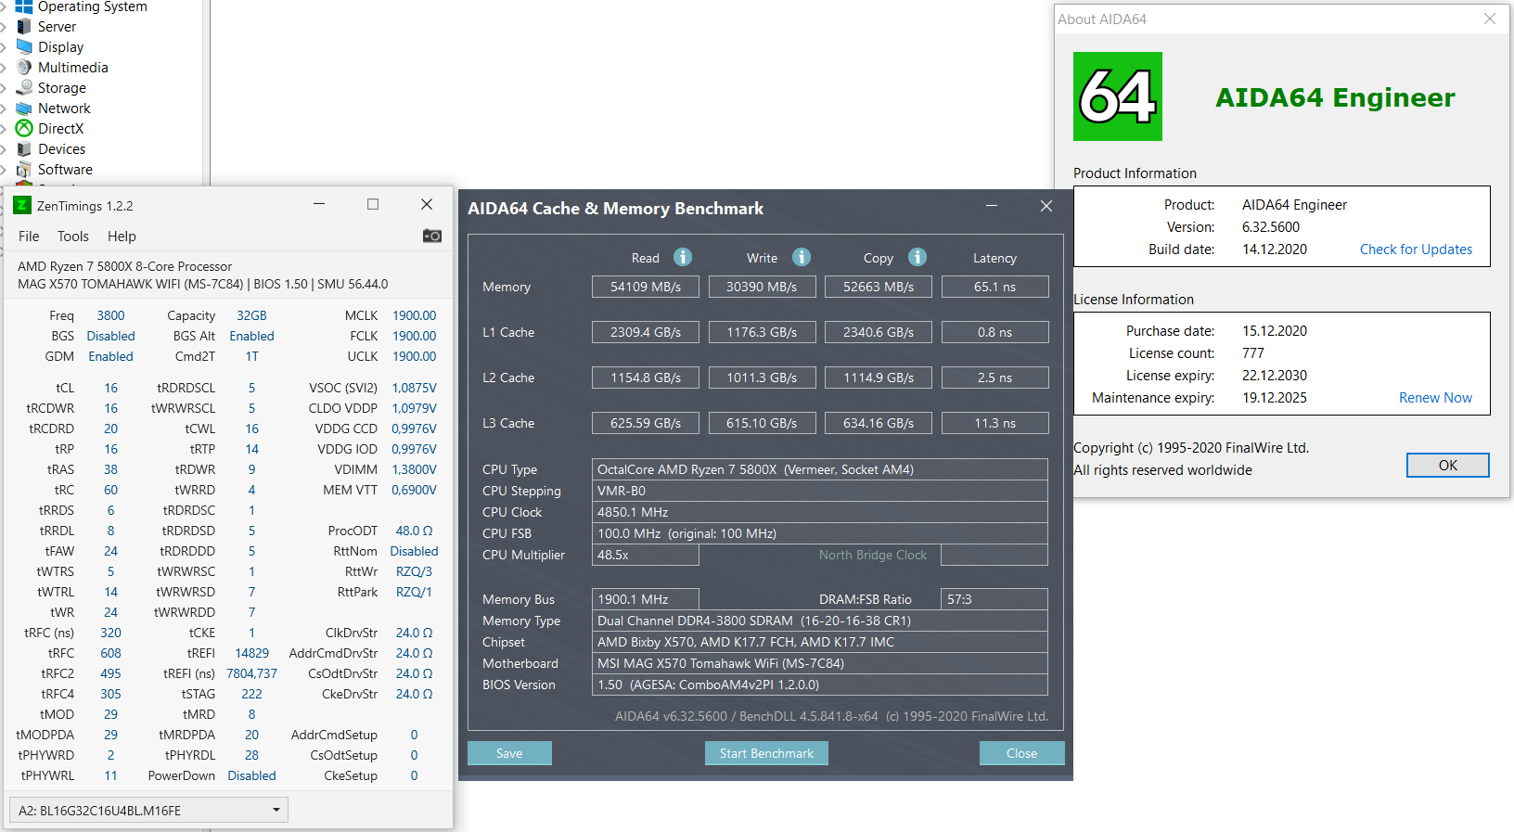Viewport: 1514px width, 832px height.
Task: Click the Memory Read 54109 MB/s value
Action: 646,287
